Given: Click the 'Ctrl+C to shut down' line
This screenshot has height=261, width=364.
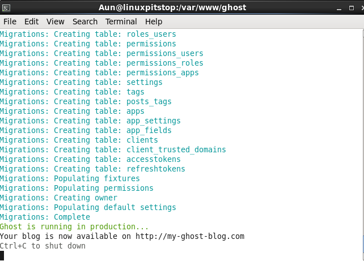Looking at the screenshot, I should (x=43, y=246).
